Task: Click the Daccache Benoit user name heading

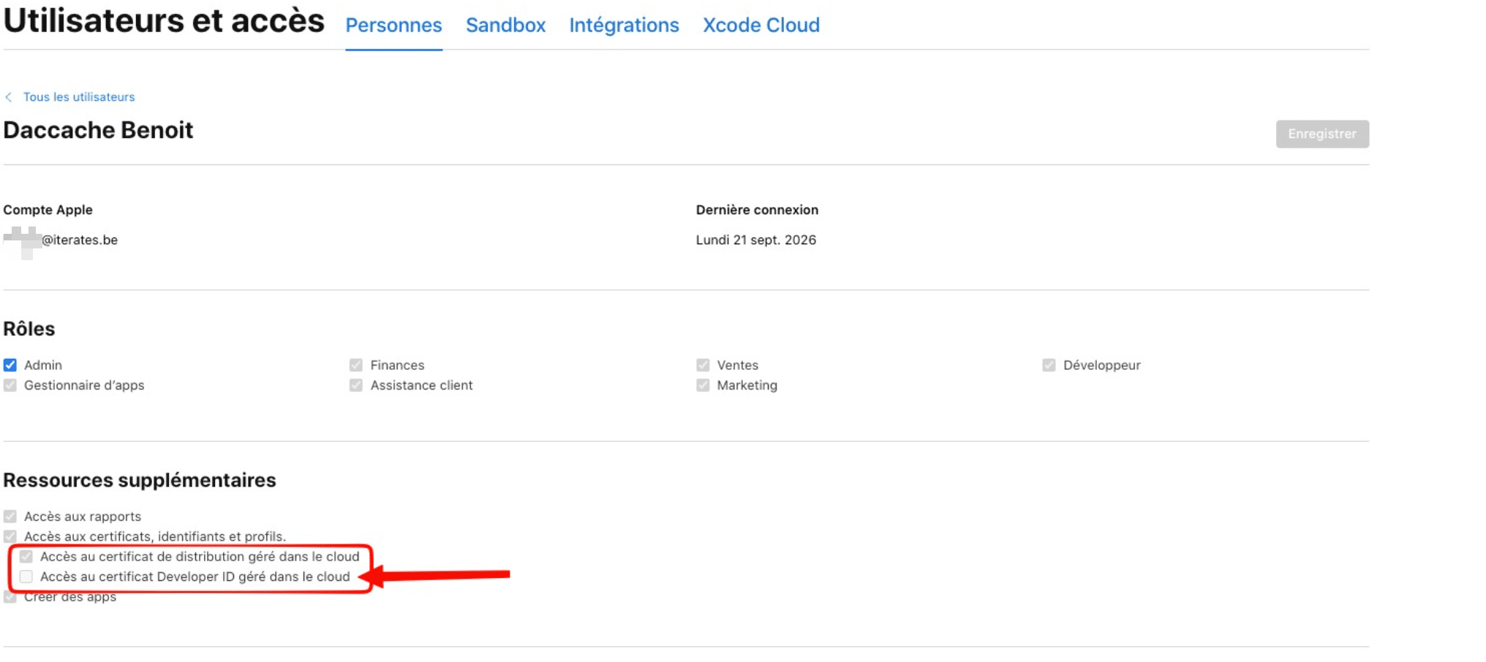Action: point(98,130)
